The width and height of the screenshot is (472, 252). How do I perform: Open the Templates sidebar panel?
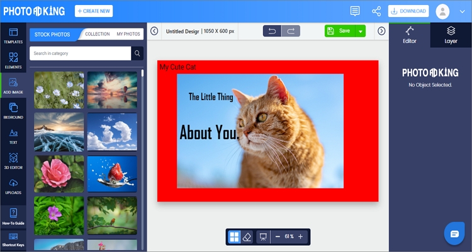(x=13, y=35)
